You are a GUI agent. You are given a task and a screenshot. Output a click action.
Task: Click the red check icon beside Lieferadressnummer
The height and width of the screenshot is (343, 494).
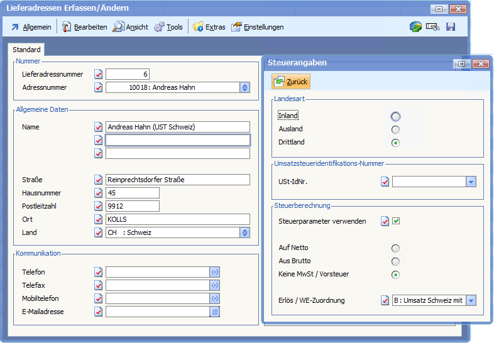tap(98, 74)
